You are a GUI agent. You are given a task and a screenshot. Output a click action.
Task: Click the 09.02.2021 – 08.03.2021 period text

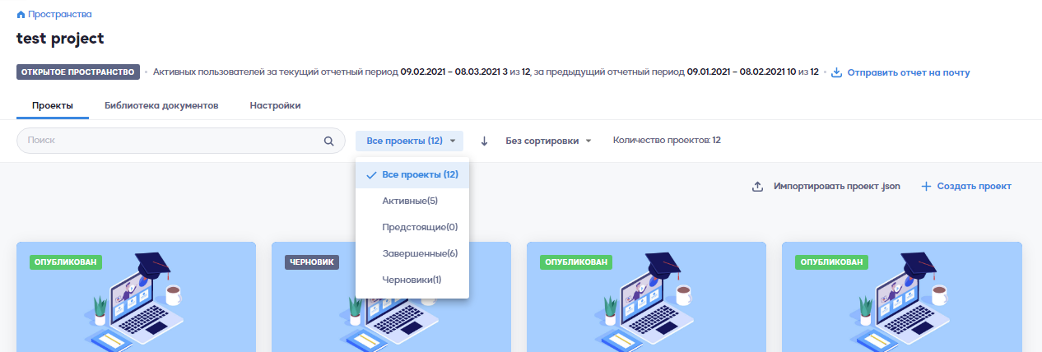[x=450, y=72]
